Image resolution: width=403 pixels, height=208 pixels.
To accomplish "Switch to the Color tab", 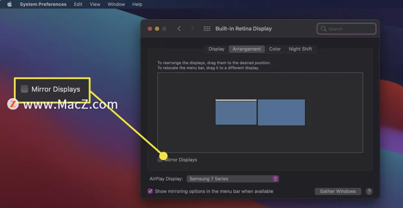I will pos(275,49).
